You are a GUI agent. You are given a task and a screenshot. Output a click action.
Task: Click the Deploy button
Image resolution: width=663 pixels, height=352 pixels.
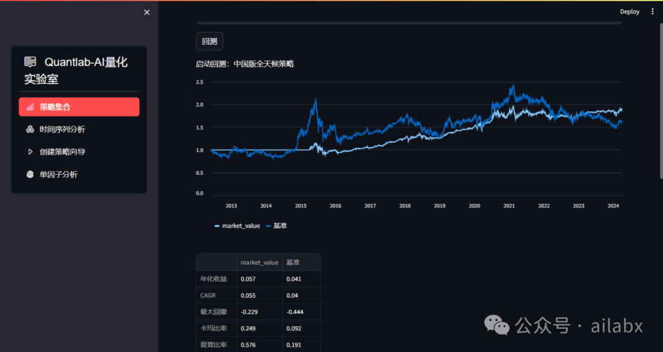click(630, 12)
